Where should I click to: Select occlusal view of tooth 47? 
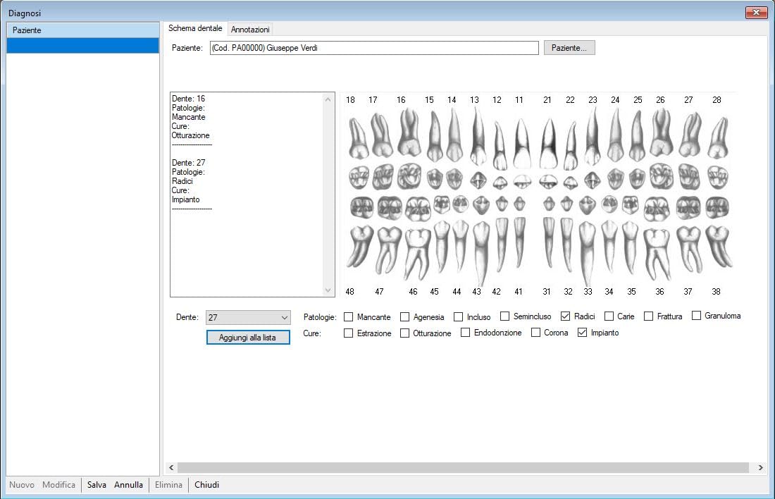tap(390, 208)
